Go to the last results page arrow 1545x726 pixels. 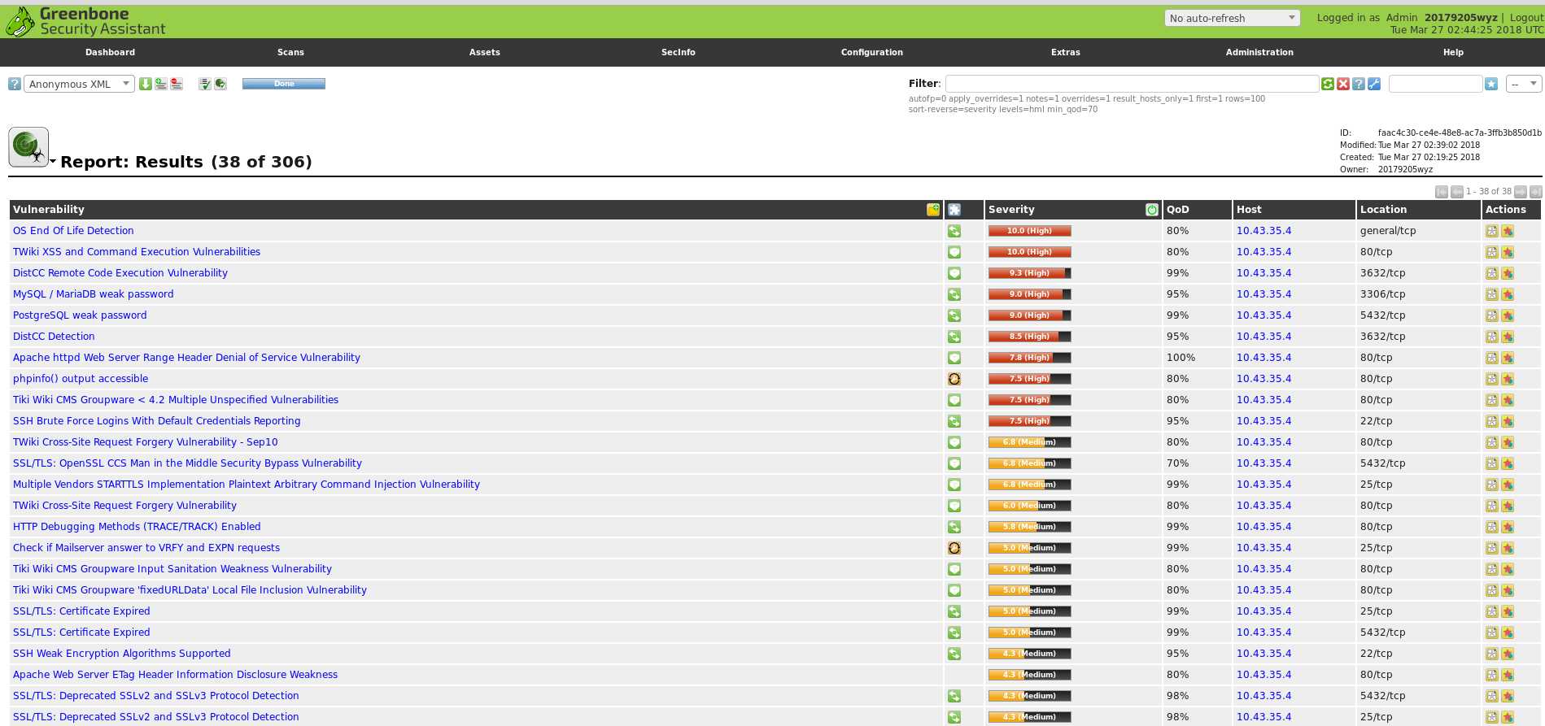coord(1535,192)
